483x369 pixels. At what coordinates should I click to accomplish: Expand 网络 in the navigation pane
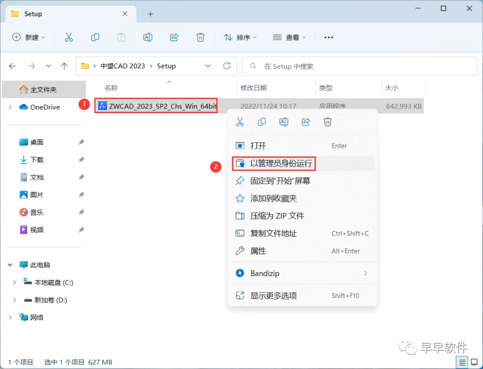pos(10,317)
